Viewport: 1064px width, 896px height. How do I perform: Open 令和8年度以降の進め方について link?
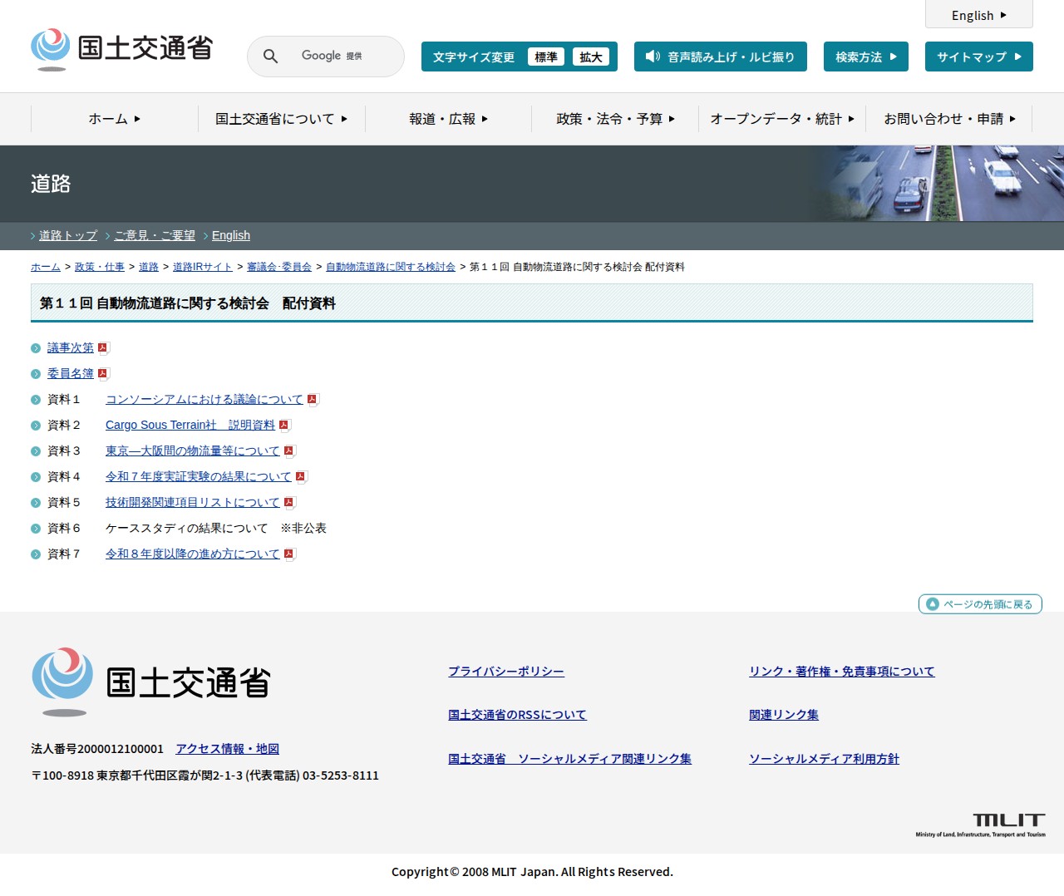click(x=193, y=554)
